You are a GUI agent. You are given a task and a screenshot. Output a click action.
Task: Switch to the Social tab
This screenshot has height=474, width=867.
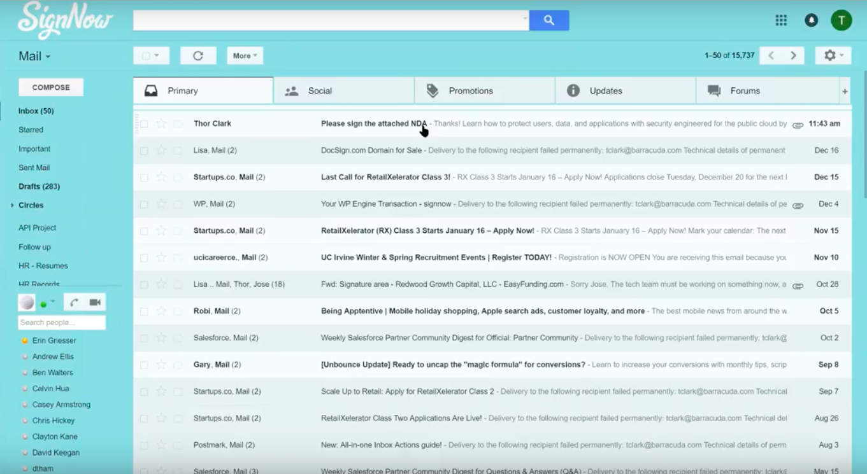coord(320,91)
